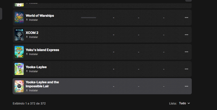Click the download icon under Yoku's Island Express
Image resolution: width=217 pixels, height=110 pixels.
[x=27, y=54]
